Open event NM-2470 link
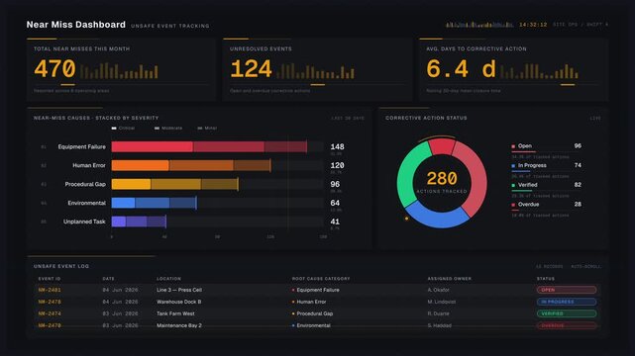 [x=50, y=325]
